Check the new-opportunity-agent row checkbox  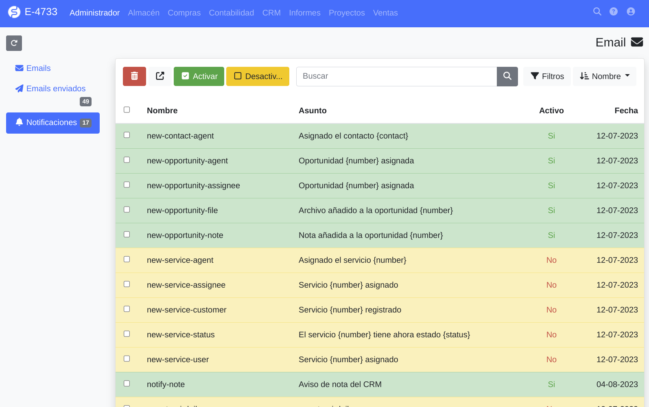pyautogui.click(x=127, y=160)
